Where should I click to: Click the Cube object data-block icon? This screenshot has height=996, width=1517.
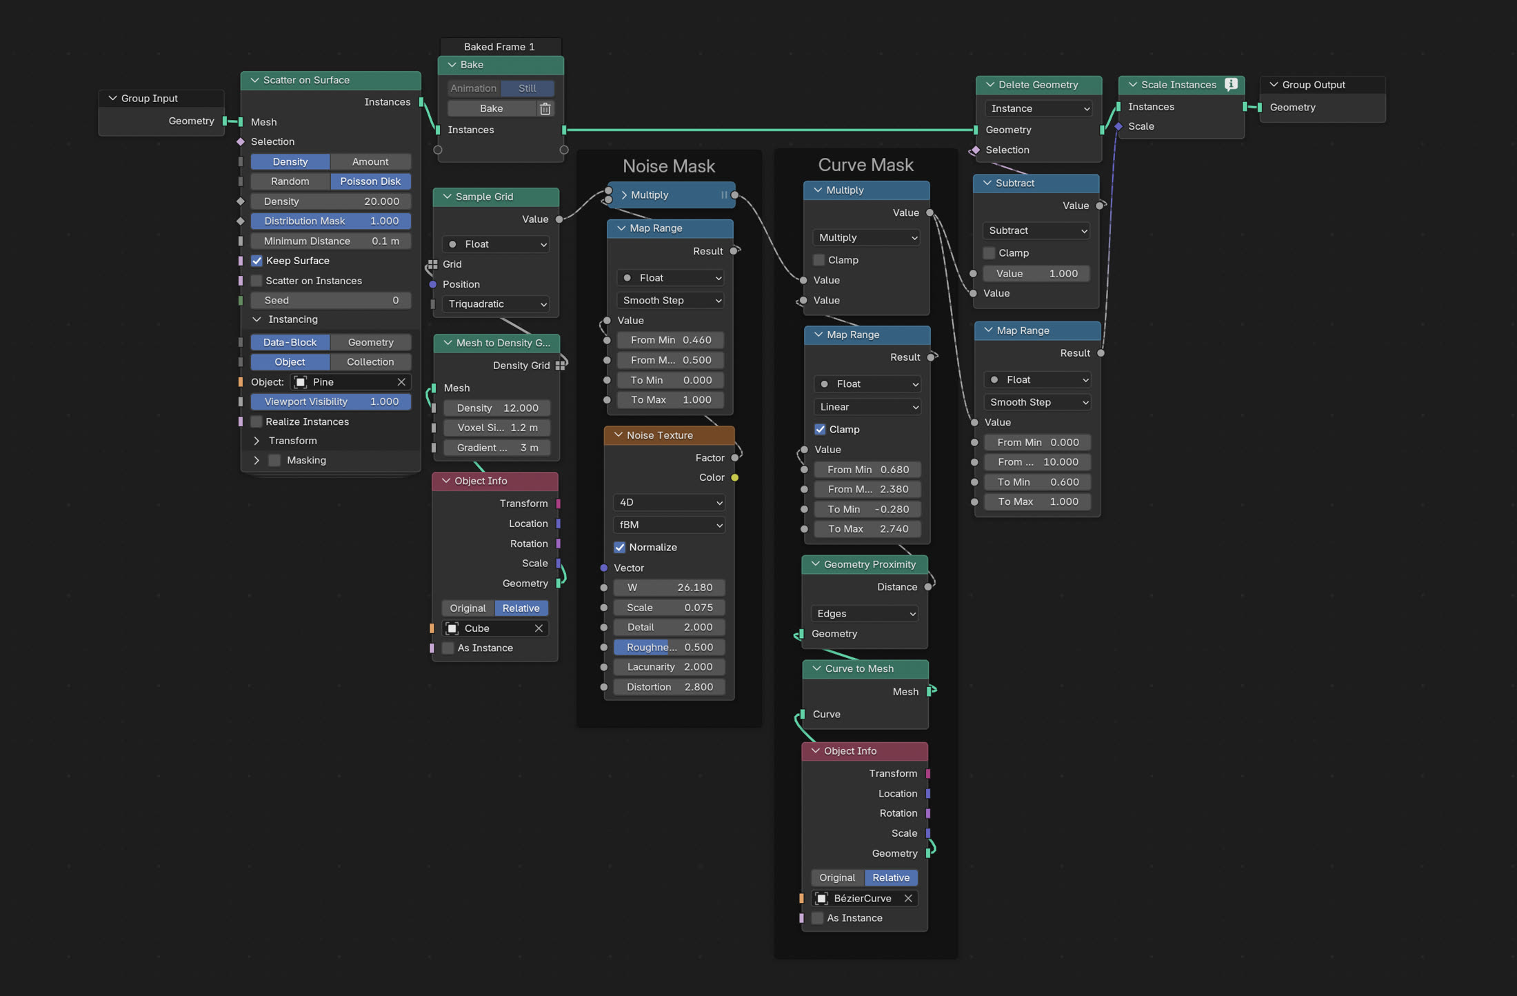point(452,628)
